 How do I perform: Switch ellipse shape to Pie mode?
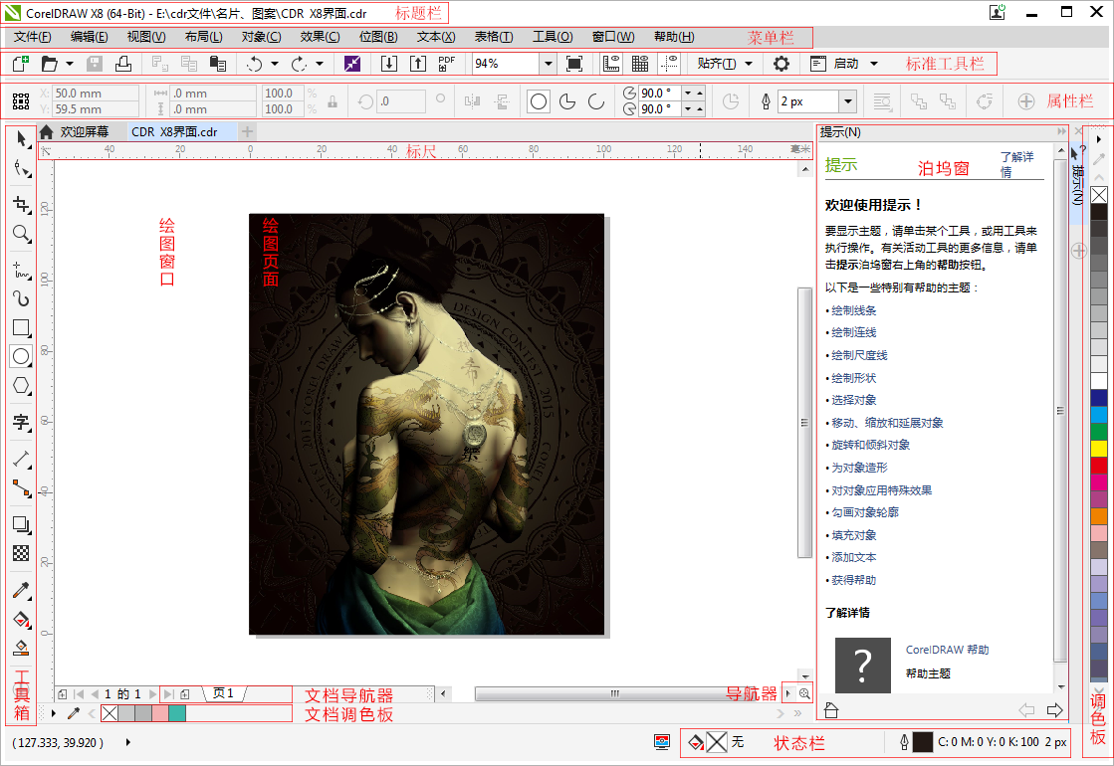coord(567,101)
